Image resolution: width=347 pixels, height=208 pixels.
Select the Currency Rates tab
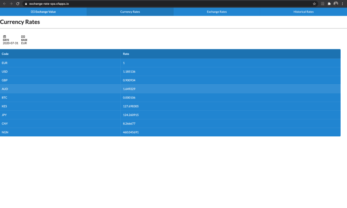pyautogui.click(x=130, y=12)
